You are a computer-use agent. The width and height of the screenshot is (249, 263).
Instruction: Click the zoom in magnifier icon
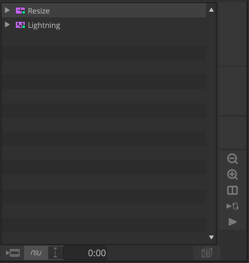click(232, 175)
